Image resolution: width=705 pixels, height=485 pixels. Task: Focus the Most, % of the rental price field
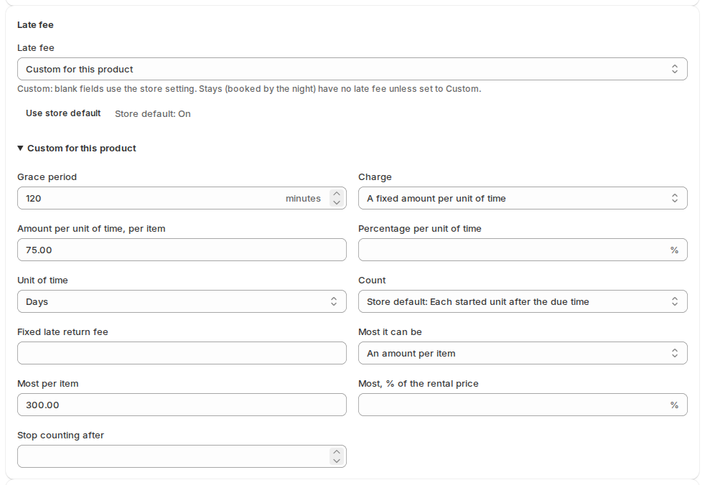[523, 405]
